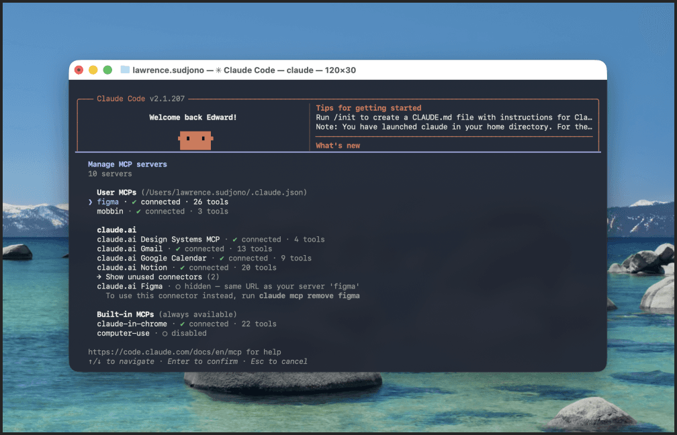Click the 'Built-in MCPs' section header
The height and width of the screenshot is (435, 677).
pyautogui.click(x=125, y=315)
